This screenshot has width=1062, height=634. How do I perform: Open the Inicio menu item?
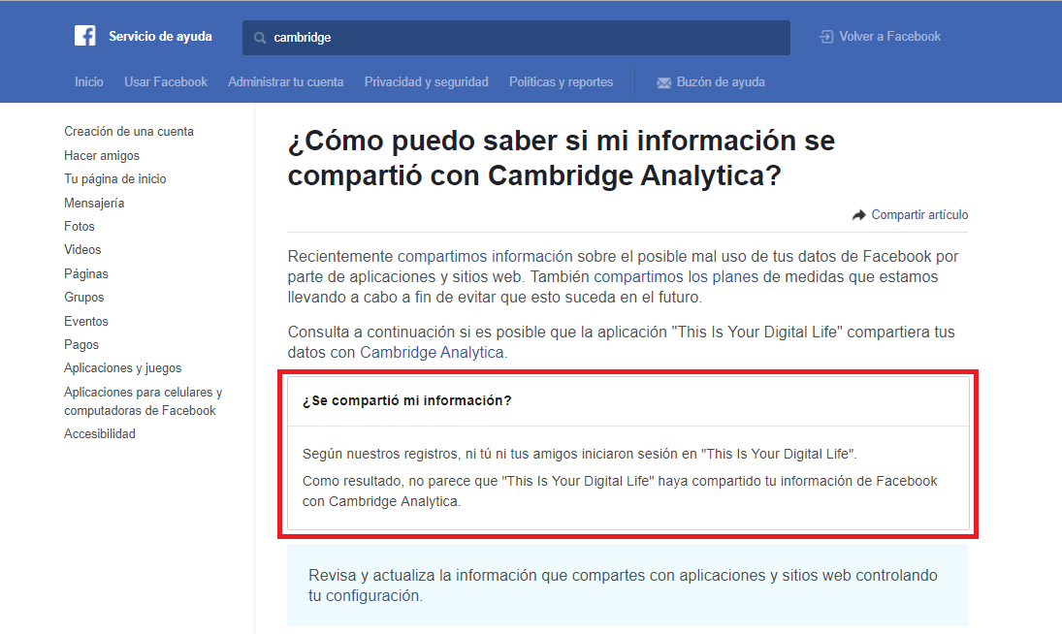pos(88,81)
